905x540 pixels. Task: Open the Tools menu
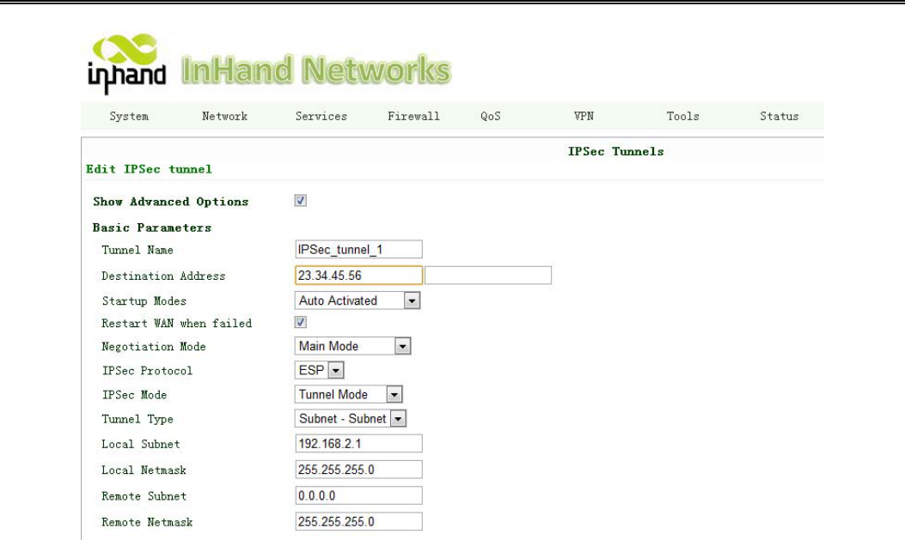[x=682, y=117]
